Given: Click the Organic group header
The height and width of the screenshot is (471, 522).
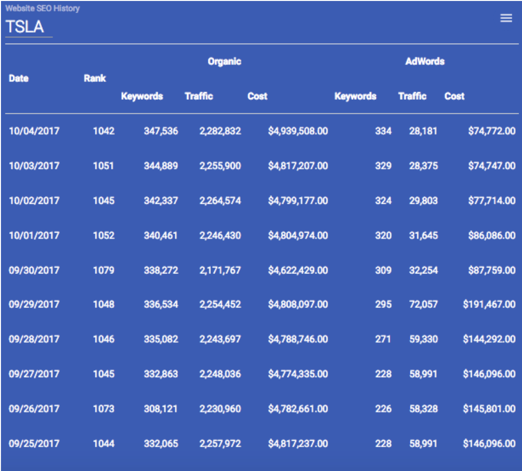Looking at the screenshot, I should (x=224, y=61).
